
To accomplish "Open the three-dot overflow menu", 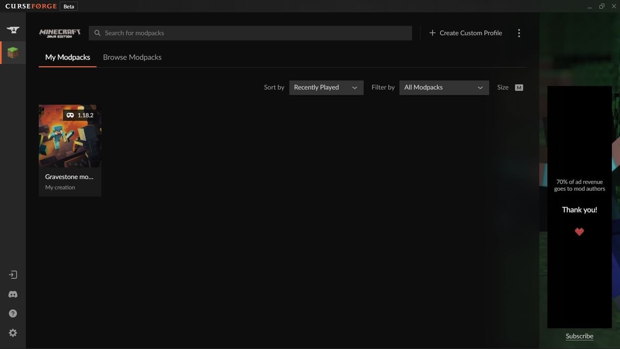I will (519, 33).
